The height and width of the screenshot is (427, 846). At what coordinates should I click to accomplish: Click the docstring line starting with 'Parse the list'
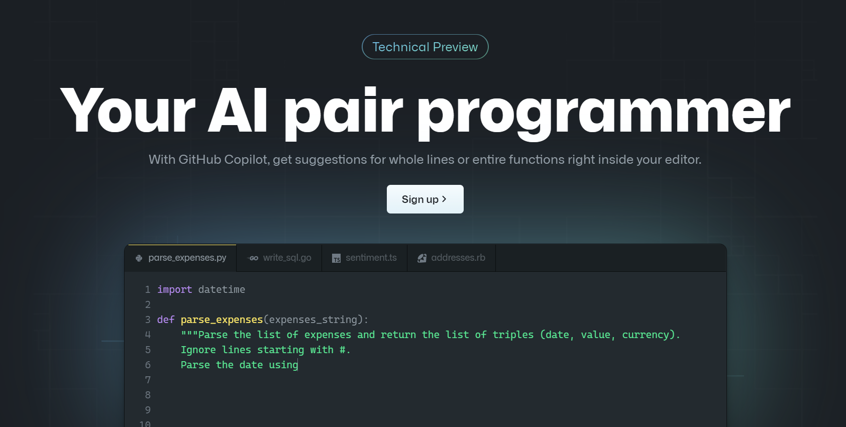(431, 335)
